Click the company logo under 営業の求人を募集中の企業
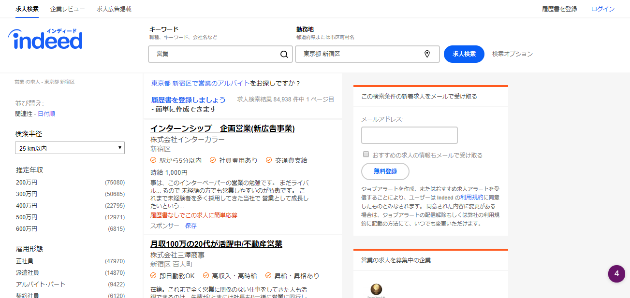Viewport: 630px width, 298px height. tap(376, 289)
